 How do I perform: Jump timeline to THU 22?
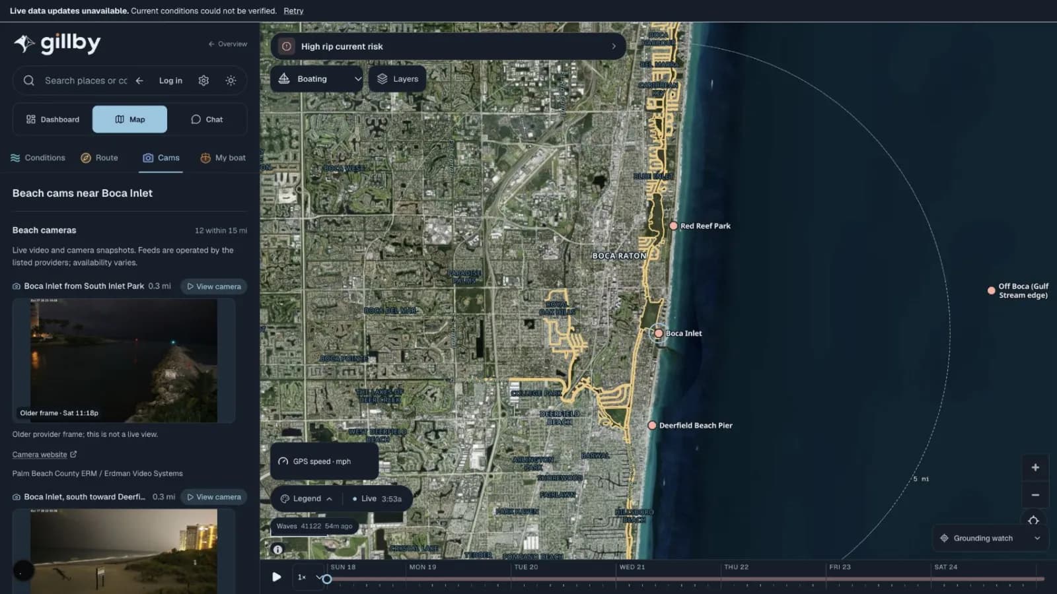point(736,567)
